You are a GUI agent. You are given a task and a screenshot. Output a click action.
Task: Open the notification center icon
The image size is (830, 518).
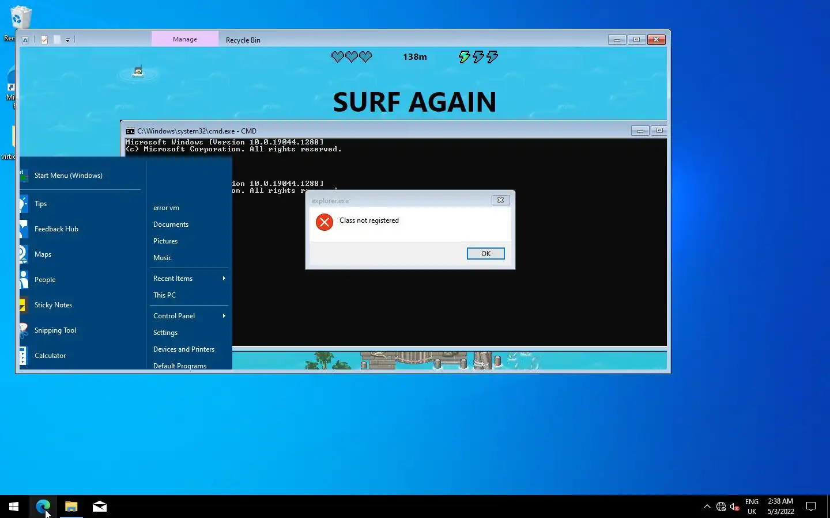tap(811, 506)
